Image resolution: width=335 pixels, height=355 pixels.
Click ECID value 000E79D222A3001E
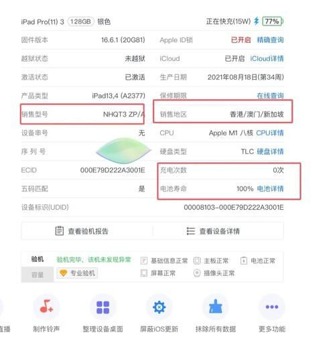coord(113,170)
